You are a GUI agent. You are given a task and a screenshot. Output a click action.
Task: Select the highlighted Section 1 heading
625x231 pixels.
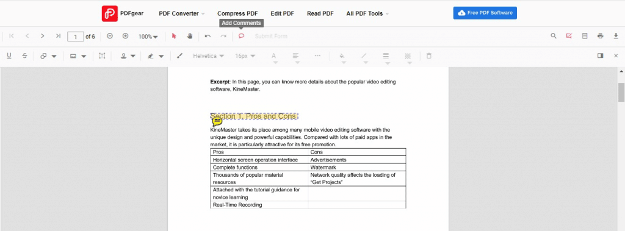[x=254, y=116]
